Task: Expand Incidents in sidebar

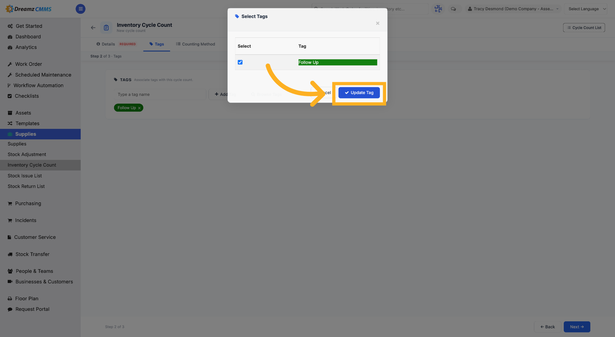Action: point(26,220)
